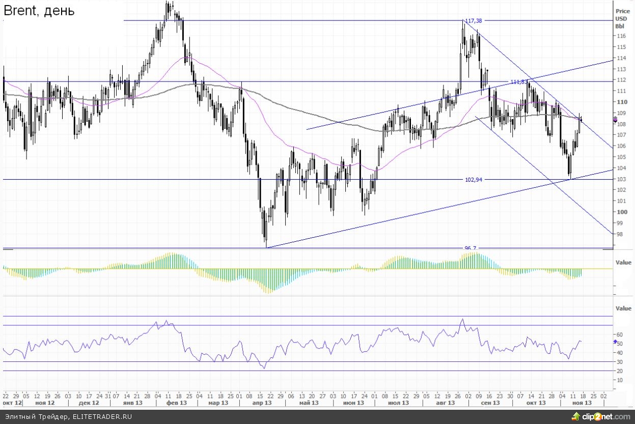Image resolution: width=635 pixels, height=424 pixels.
Task: Click the blue diamond RSI value marker
Action: [615, 342]
